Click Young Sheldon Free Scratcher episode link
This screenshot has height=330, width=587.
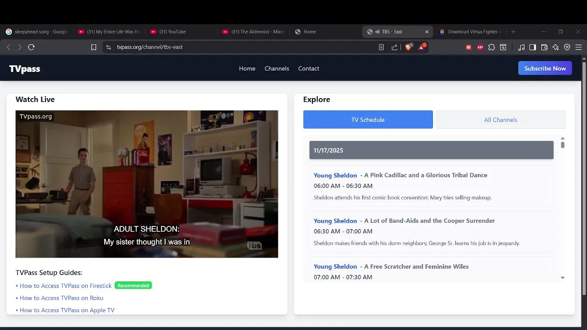click(335, 266)
